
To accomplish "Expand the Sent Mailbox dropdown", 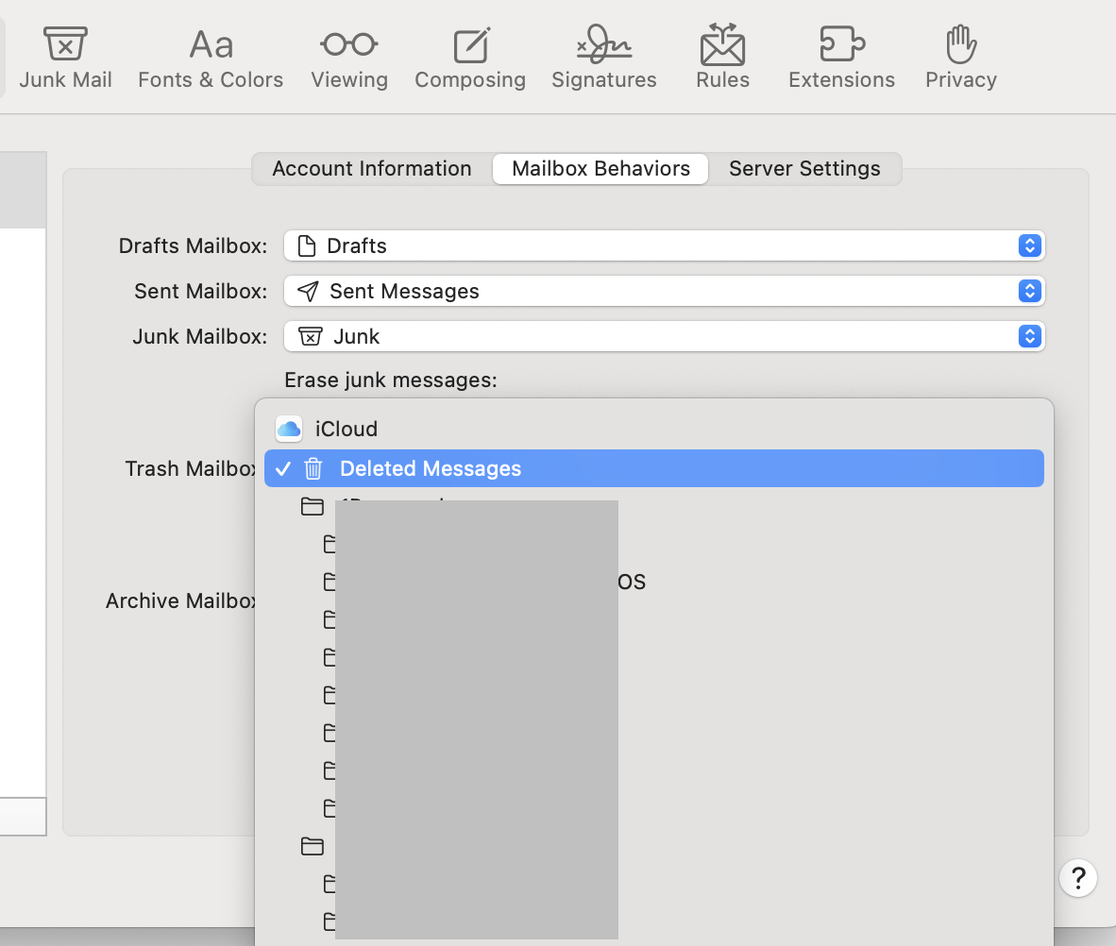I will 664,292.
